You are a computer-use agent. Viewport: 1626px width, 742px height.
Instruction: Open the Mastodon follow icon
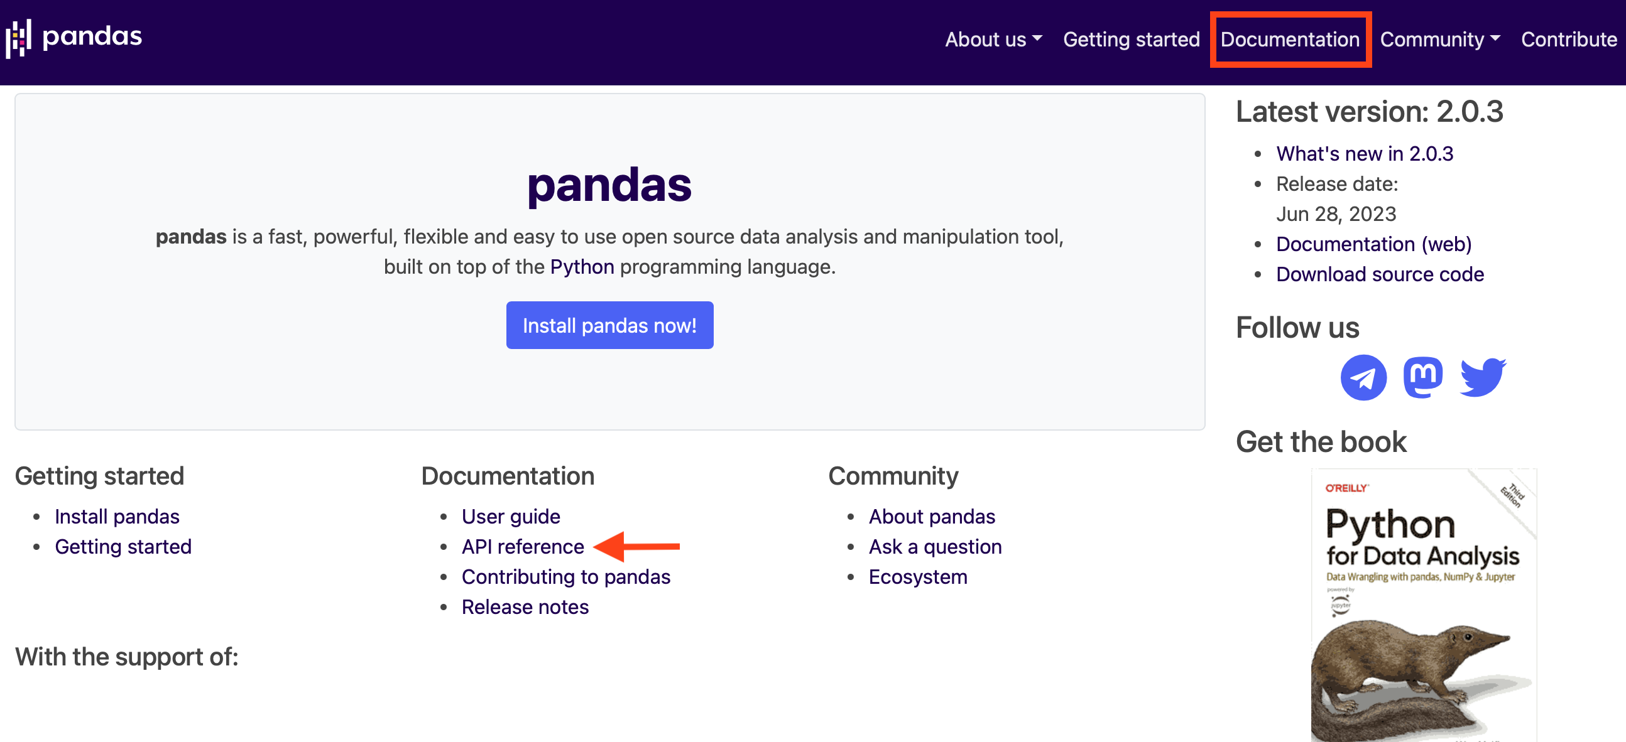[1422, 378]
